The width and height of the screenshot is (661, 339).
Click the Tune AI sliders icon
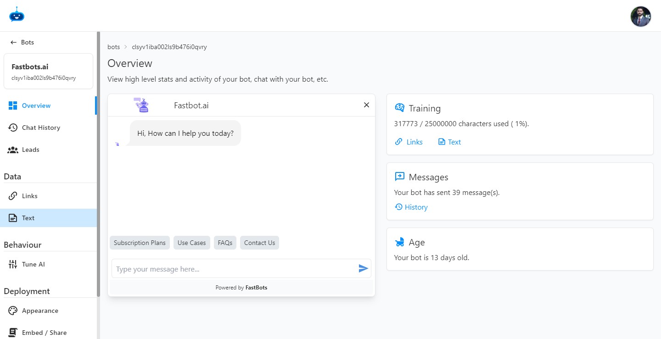[13, 264]
